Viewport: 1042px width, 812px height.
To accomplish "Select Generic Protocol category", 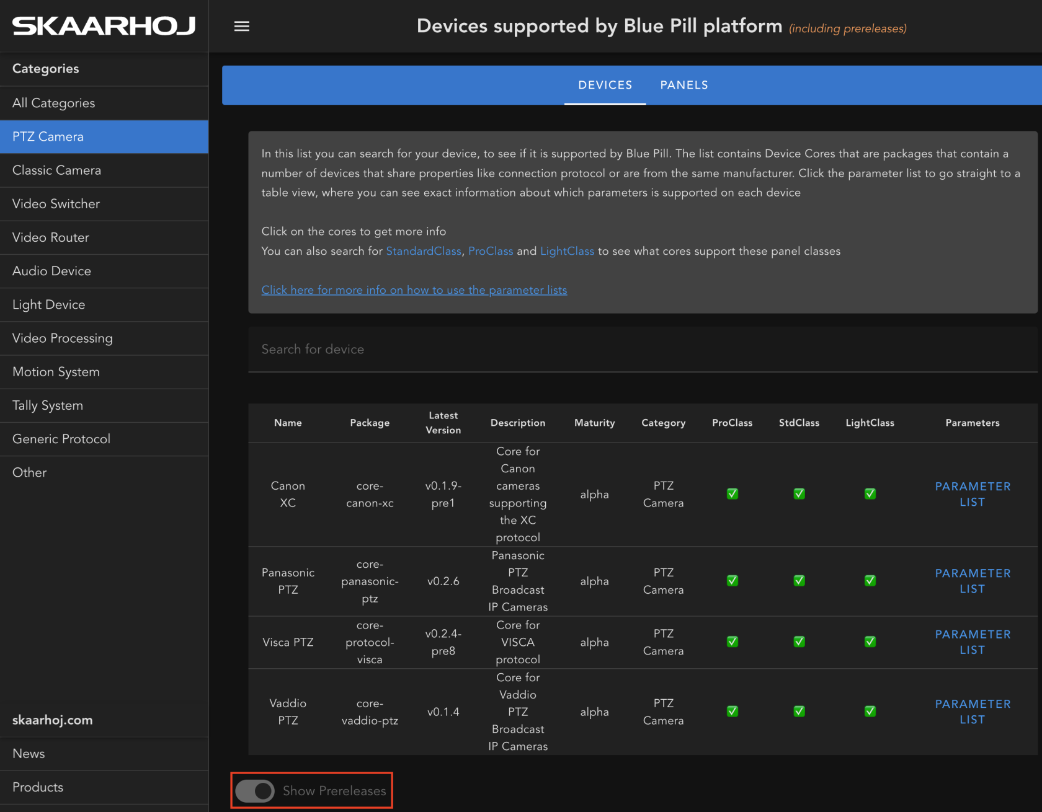I will click(104, 439).
